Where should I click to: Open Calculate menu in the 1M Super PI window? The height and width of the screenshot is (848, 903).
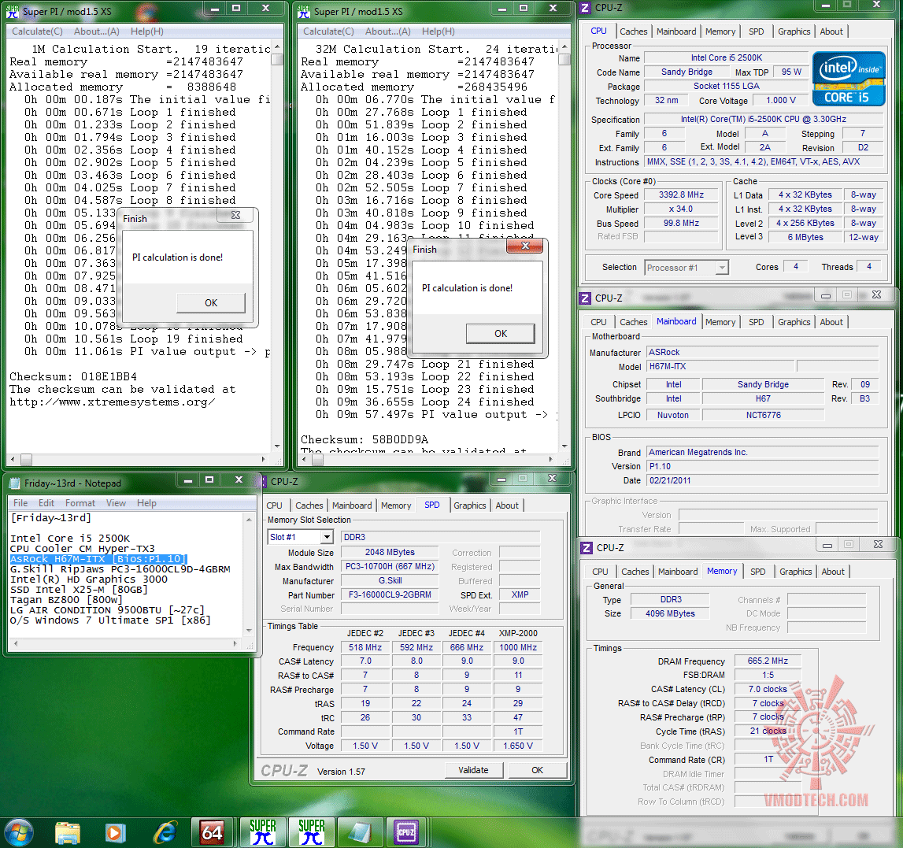pos(37,31)
